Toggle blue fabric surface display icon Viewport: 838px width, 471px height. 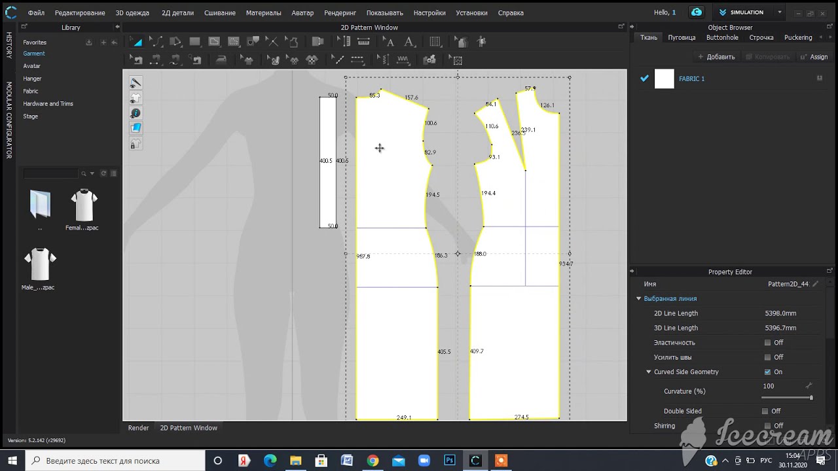pyautogui.click(x=136, y=128)
